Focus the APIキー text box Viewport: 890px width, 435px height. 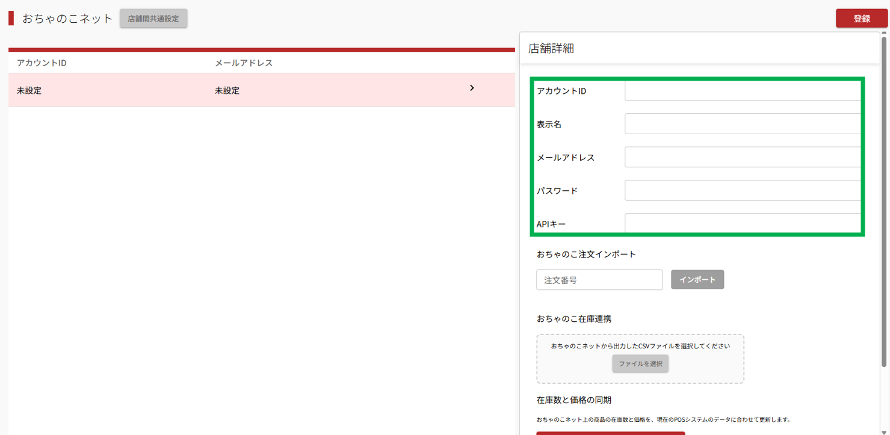coord(742,223)
